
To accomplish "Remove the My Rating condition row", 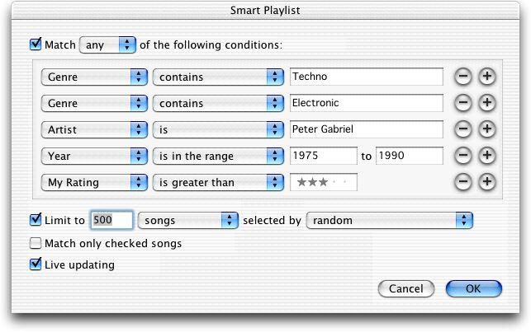I will pos(463,182).
